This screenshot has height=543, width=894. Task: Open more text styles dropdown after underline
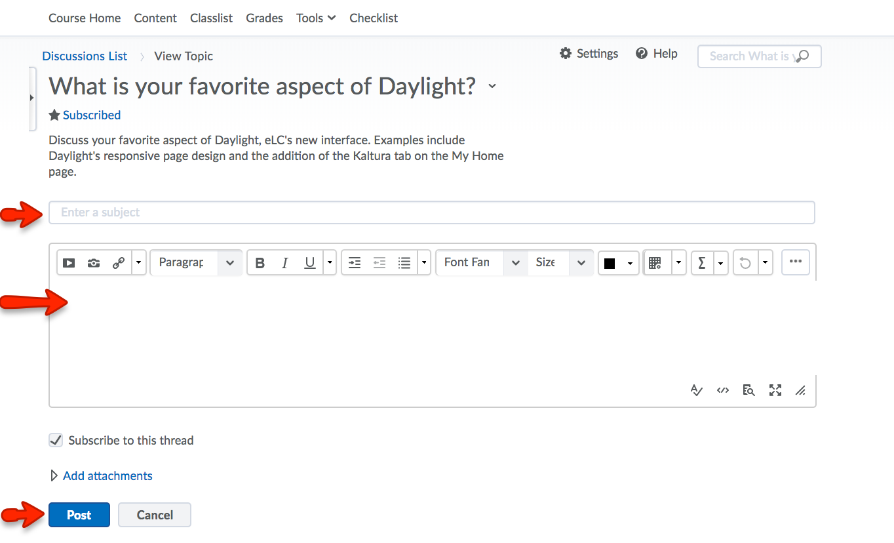(x=330, y=263)
